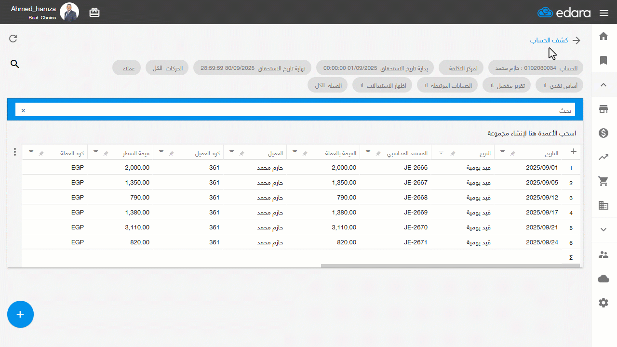Viewport: 617px width, 347px height.
Task: Click the plus icon in grid header
Action: pyautogui.click(x=574, y=151)
